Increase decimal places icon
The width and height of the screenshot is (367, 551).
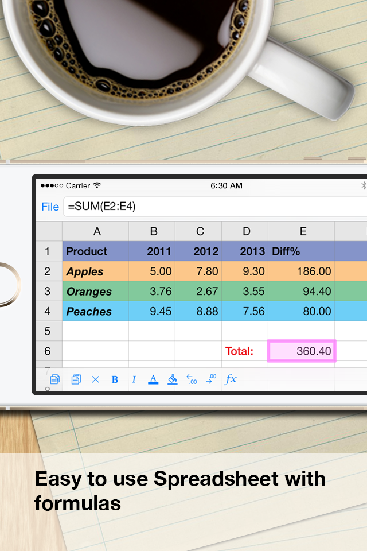210,379
